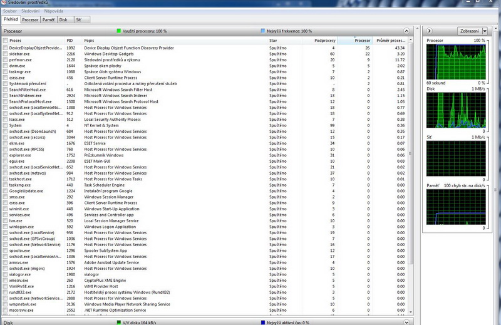Image resolution: width=501 pixels, height=325 pixels.
Task: Click the Resource Monitor title bar icon
Action: (4, 3)
